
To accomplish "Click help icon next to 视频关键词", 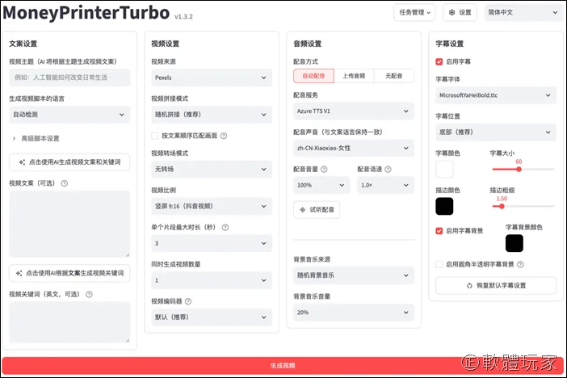I will (x=89, y=295).
